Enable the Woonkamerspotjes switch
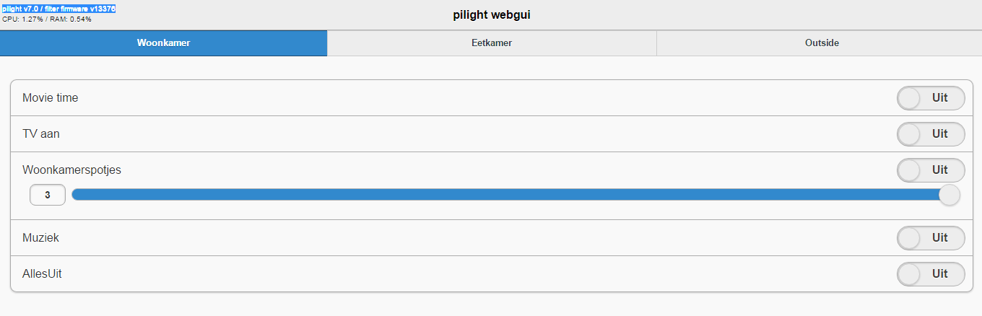Viewport: 982px width, 316px height. click(930, 170)
